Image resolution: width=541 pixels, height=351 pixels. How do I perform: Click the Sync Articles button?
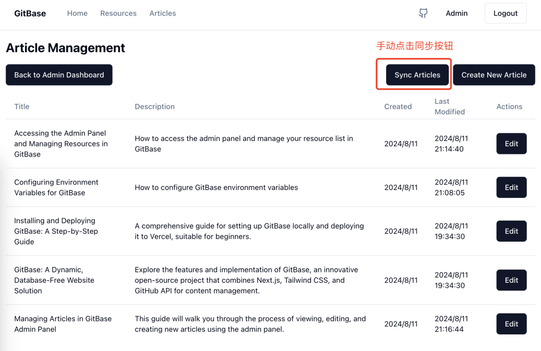tap(417, 75)
